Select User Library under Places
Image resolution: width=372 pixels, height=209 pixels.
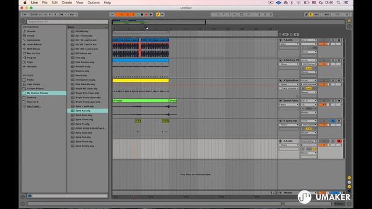coord(34,84)
